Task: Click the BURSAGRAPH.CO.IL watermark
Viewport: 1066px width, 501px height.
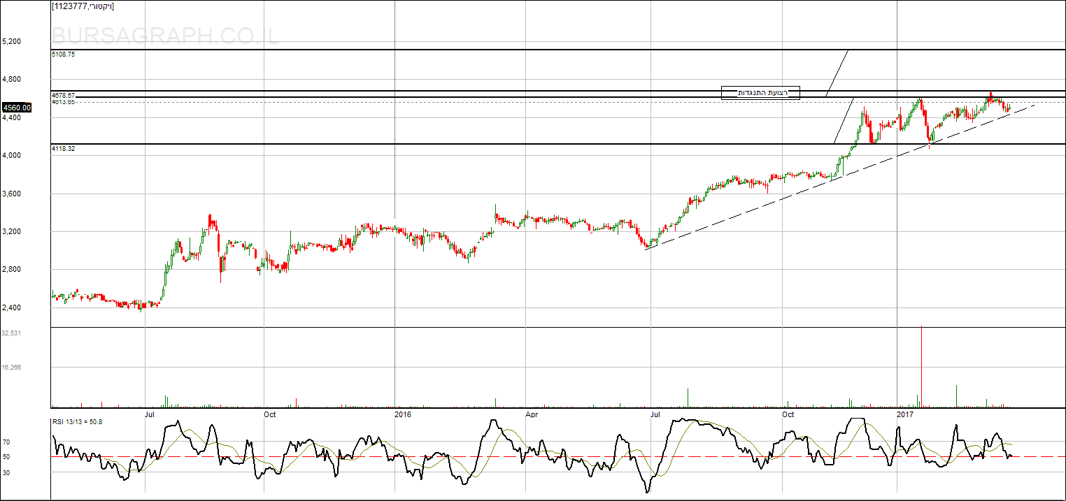Action: [x=166, y=35]
